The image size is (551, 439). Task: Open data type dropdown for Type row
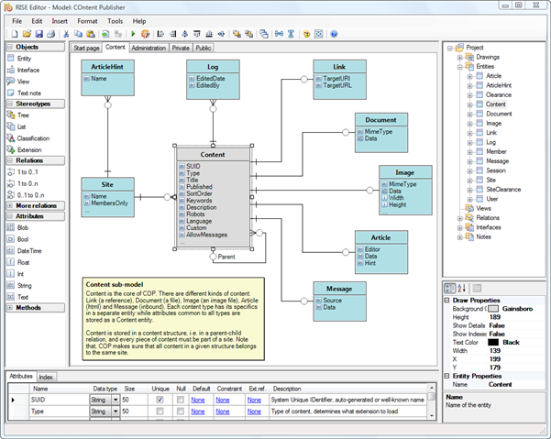click(116, 412)
